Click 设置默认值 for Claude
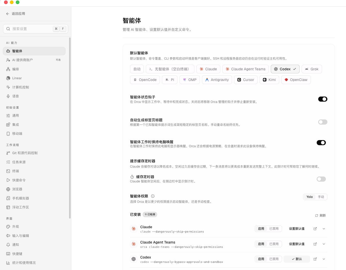The image size is (346, 270). click(297, 229)
